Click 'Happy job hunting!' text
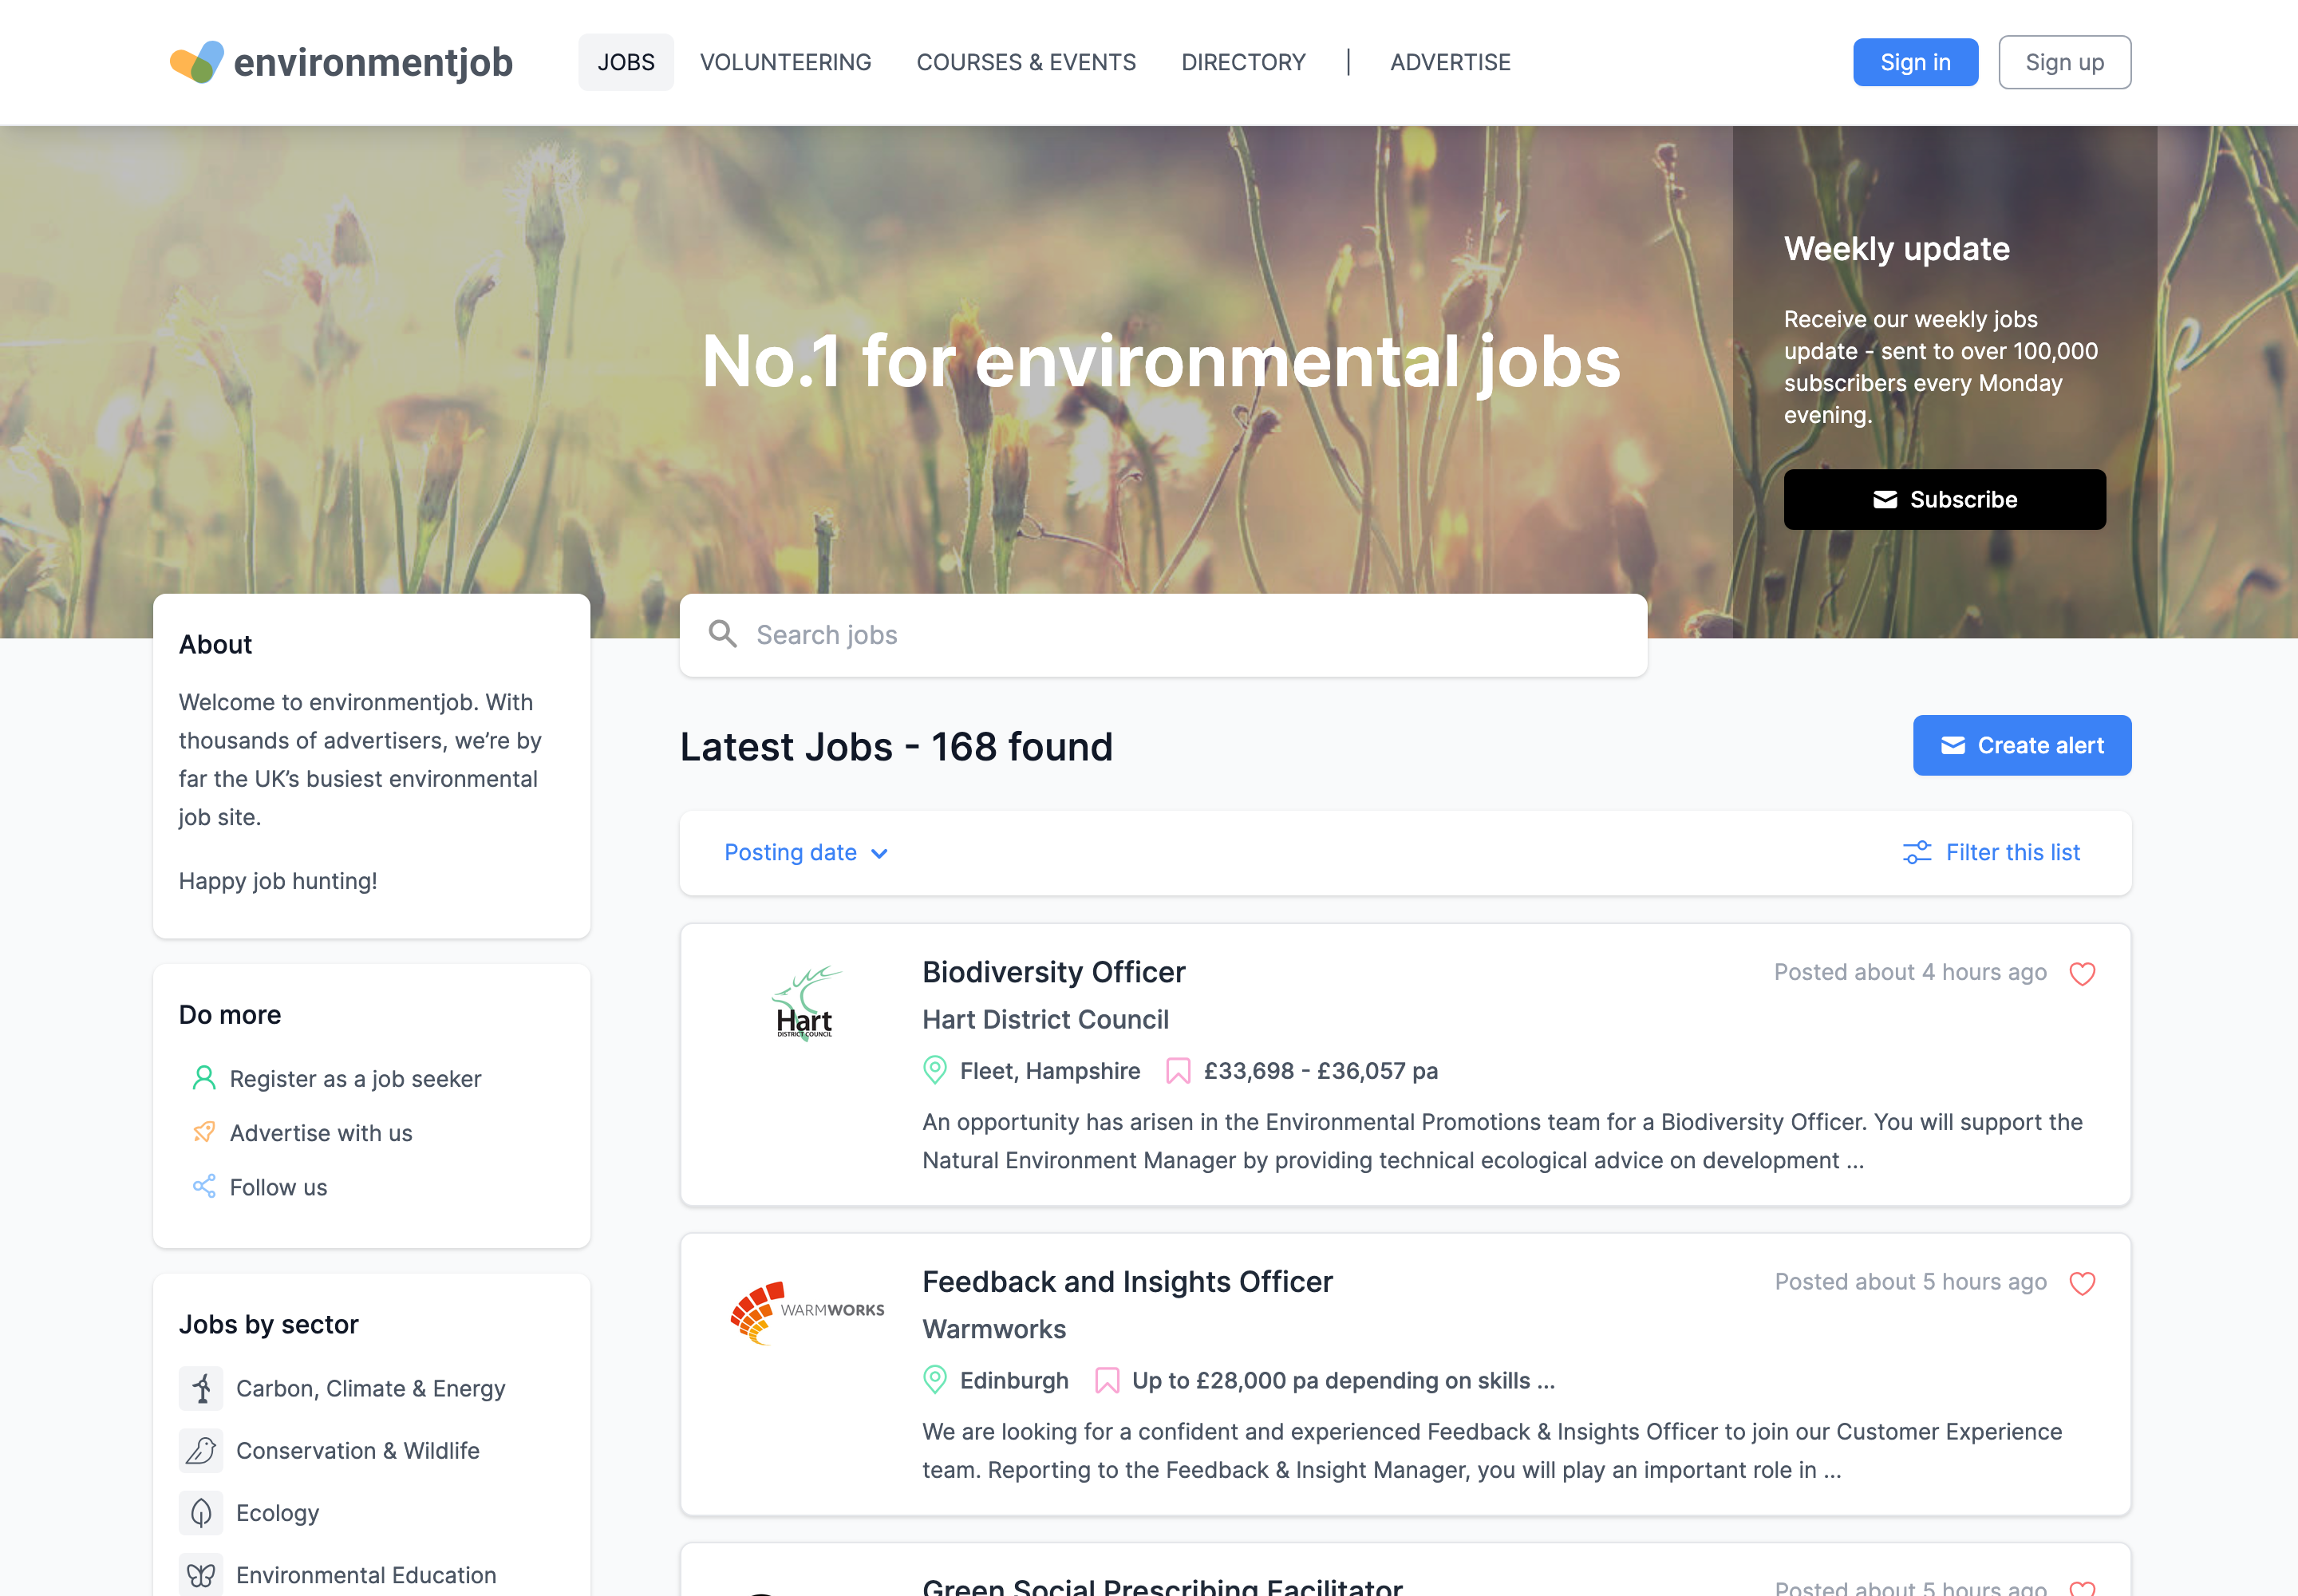Screen dimensions: 2298x1596 [x=278, y=881]
